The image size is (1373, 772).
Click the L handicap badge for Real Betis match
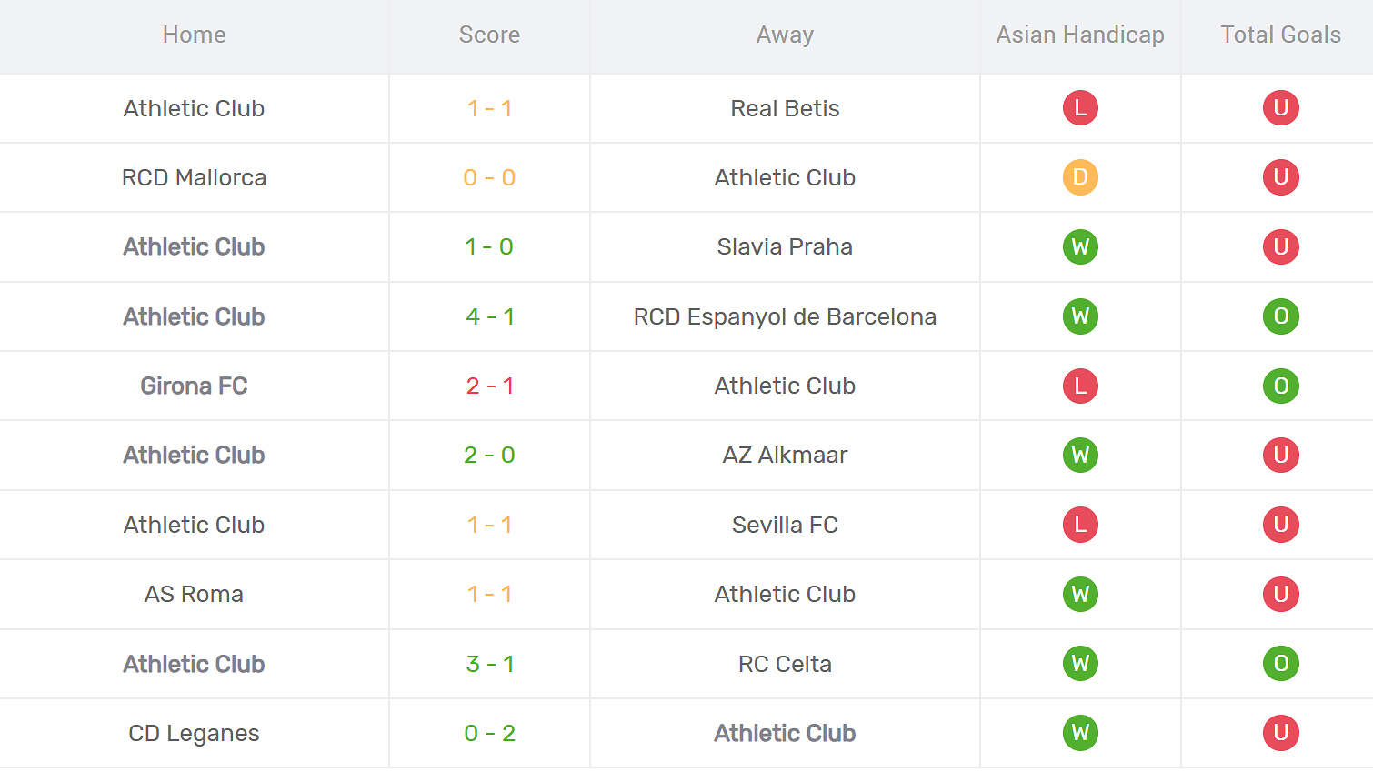(1080, 108)
